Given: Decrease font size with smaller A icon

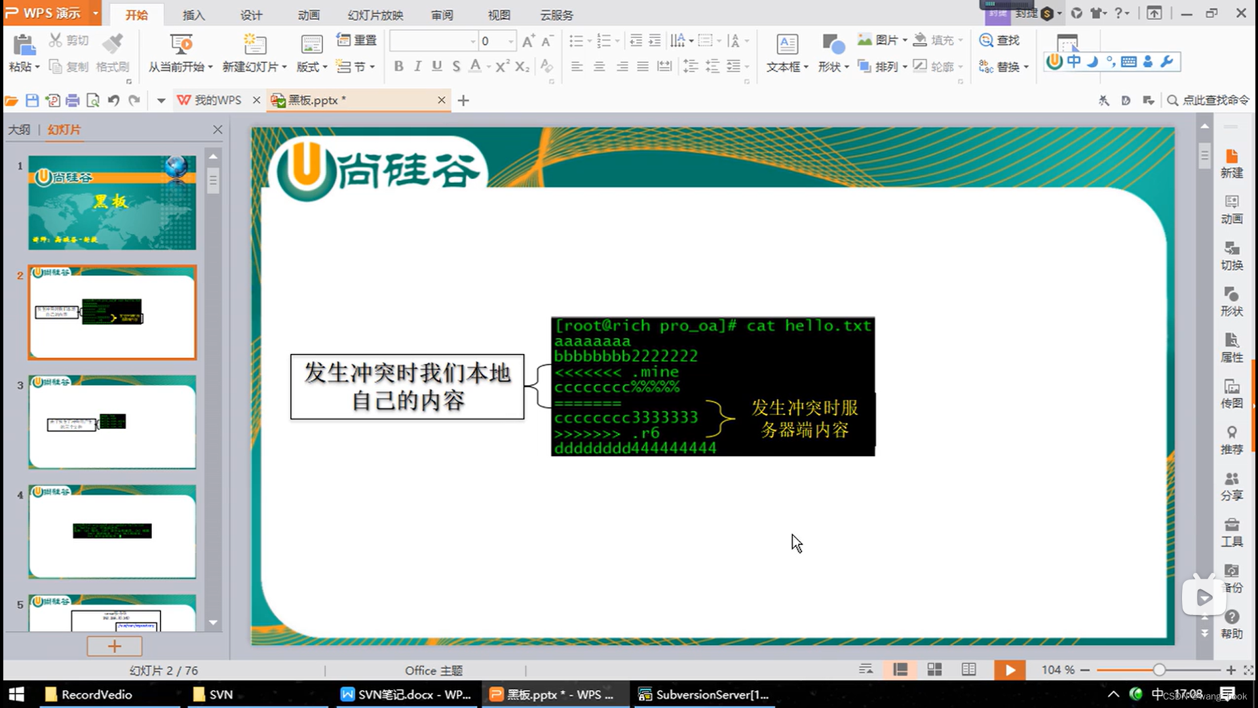Looking at the screenshot, I should [547, 41].
